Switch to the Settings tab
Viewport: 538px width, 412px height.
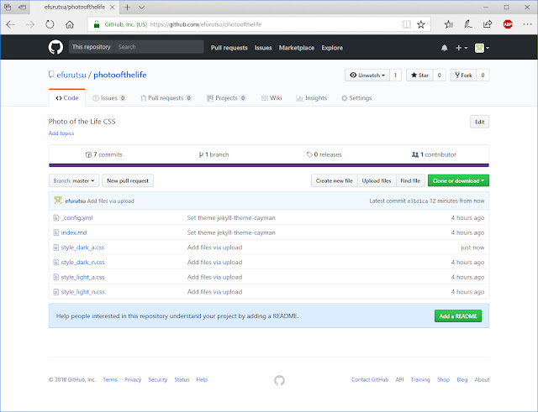point(356,98)
